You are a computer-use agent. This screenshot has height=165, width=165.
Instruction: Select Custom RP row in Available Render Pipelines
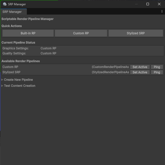click(10, 67)
